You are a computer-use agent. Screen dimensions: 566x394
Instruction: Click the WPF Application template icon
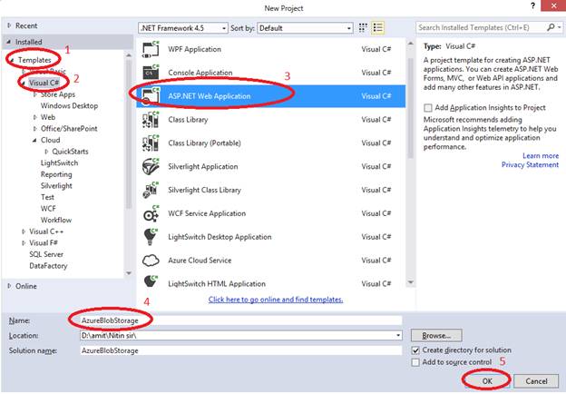pyautogui.click(x=151, y=49)
